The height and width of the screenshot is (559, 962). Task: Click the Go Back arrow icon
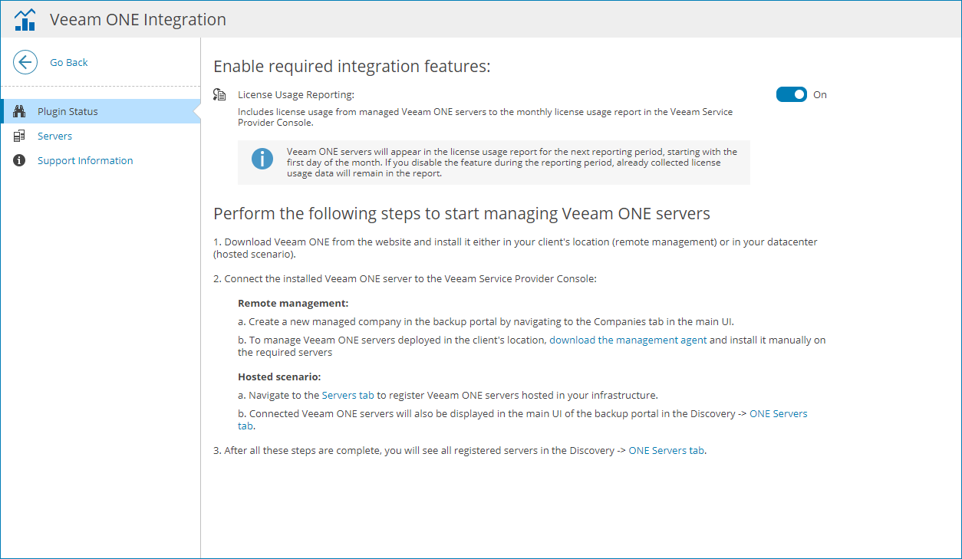[25, 63]
